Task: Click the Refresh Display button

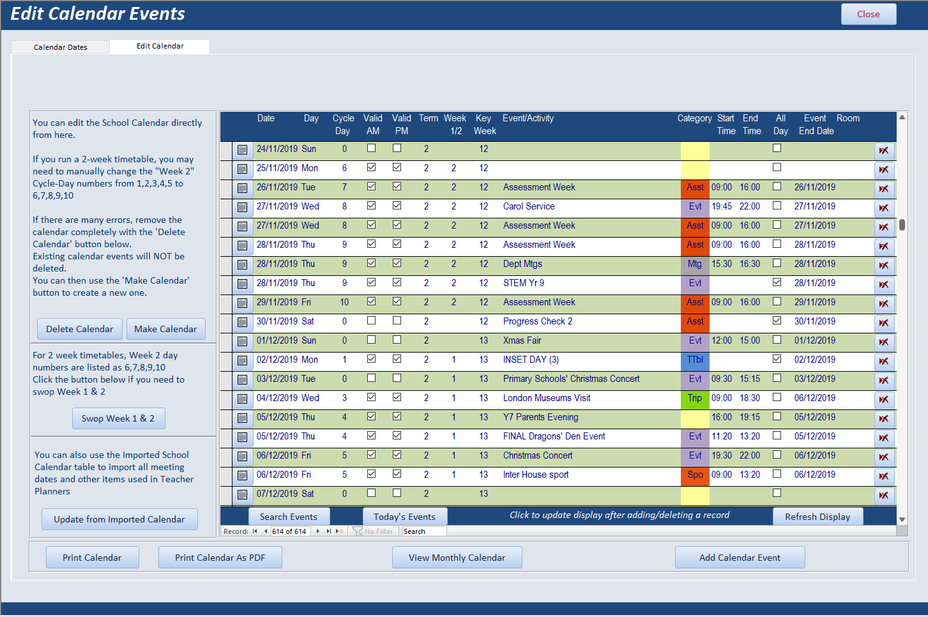Action: tap(818, 517)
